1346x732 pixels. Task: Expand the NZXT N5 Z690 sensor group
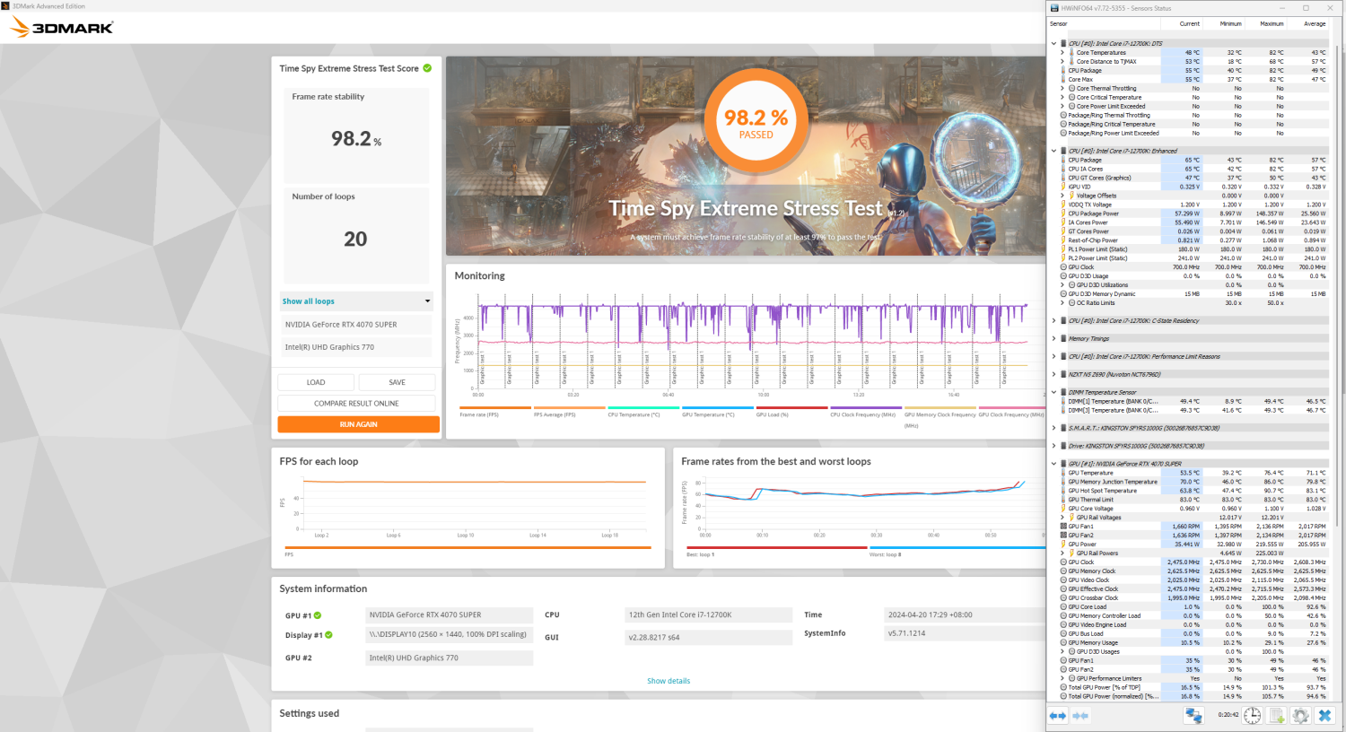1053,374
